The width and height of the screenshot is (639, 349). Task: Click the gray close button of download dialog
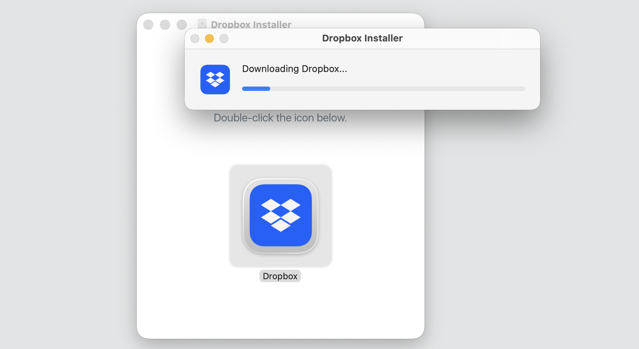(x=195, y=39)
